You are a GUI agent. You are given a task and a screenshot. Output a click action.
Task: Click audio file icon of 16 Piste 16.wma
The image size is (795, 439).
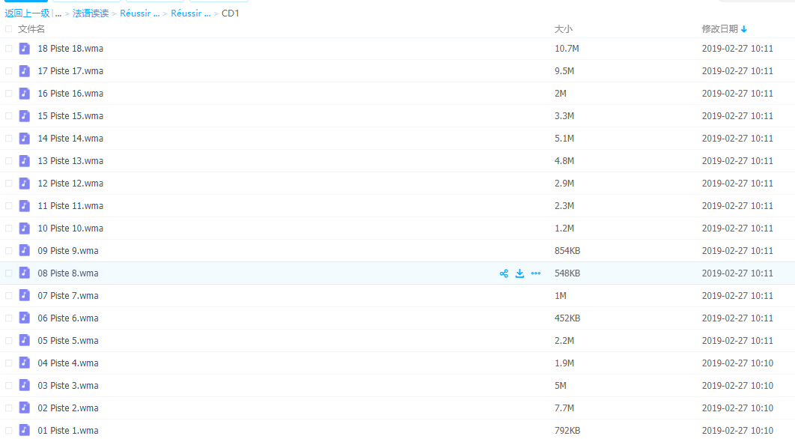(25, 94)
